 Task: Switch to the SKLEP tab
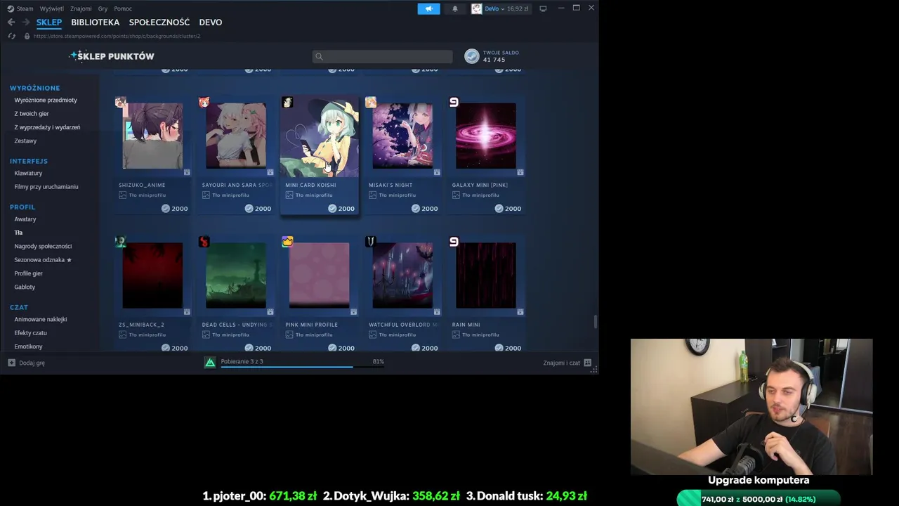coord(49,22)
